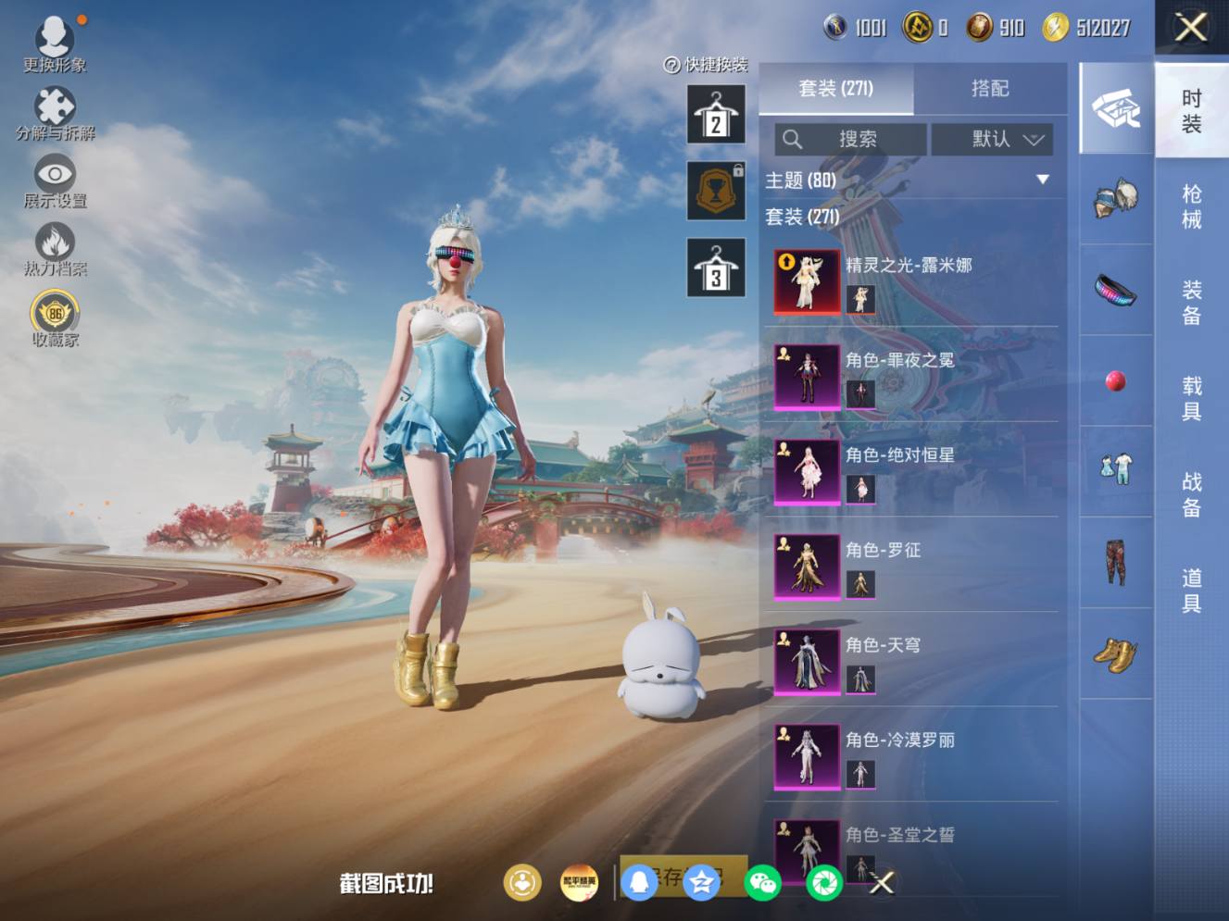Collapse the 套装 (271) list header
The width and height of the screenshot is (1229, 921).
[x=802, y=217]
